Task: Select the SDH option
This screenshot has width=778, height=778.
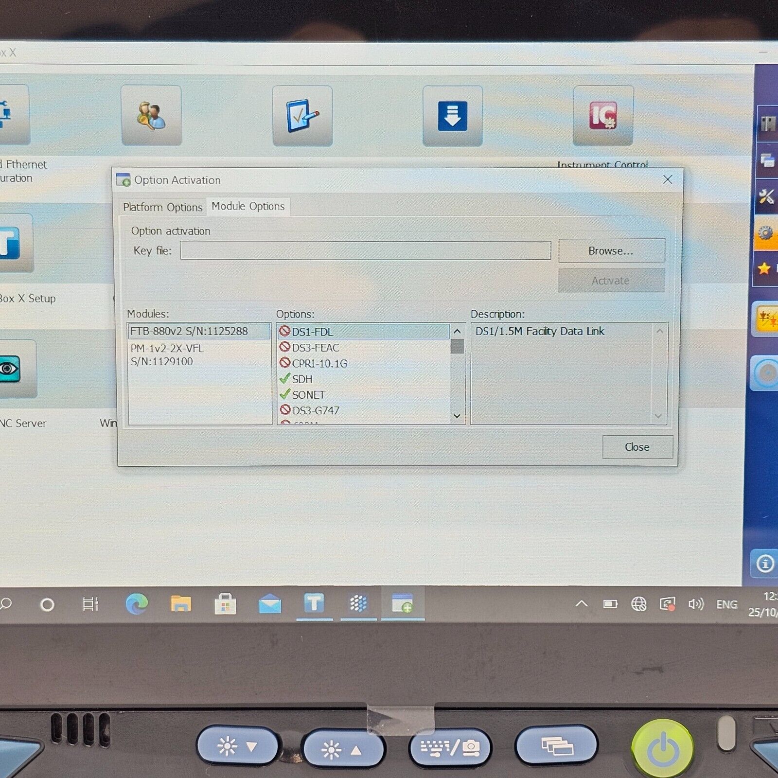Action: click(x=364, y=379)
